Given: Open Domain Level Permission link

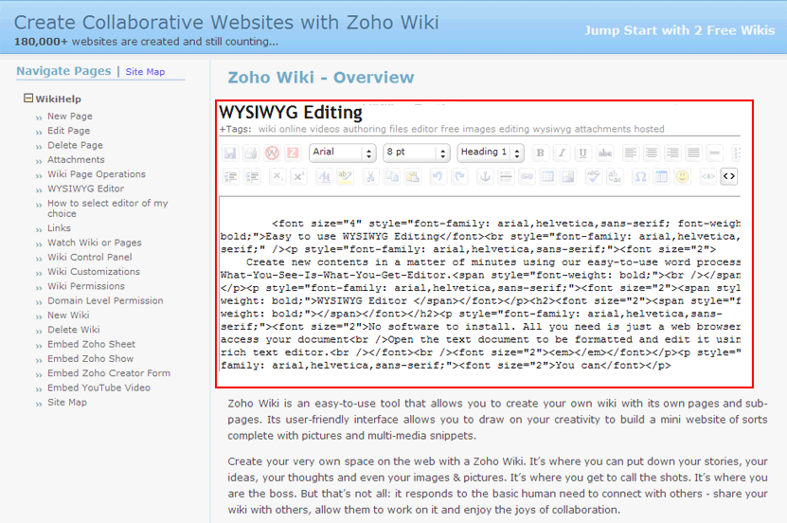Looking at the screenshot, I should (105, 300).
